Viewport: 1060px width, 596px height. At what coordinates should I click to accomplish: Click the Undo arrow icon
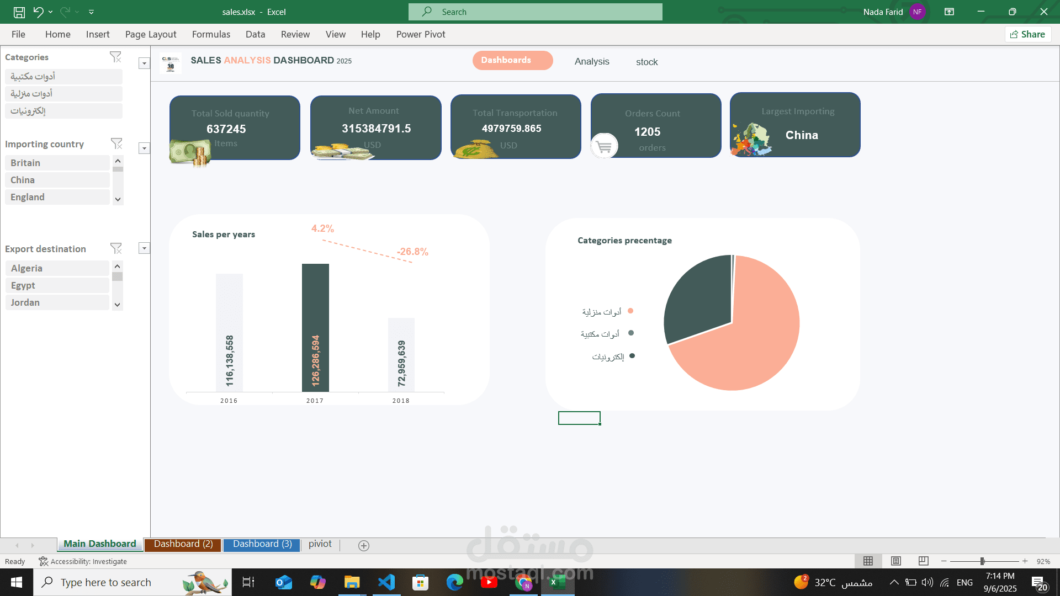point(38,12)
